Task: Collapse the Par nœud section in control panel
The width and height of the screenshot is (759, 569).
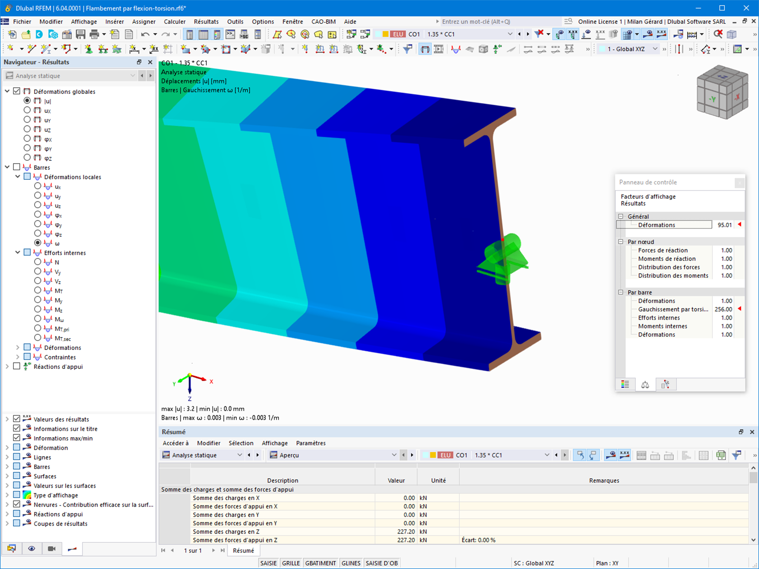Action: [620, 242]
